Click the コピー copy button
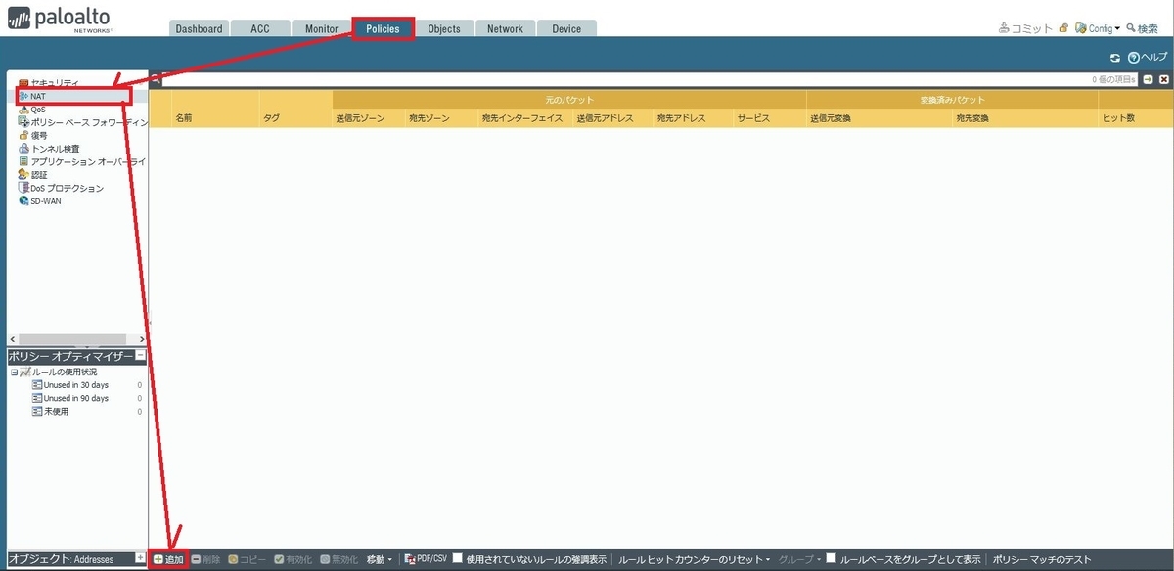Screen dimensions: 1174x571 click(x=247, y=559)
